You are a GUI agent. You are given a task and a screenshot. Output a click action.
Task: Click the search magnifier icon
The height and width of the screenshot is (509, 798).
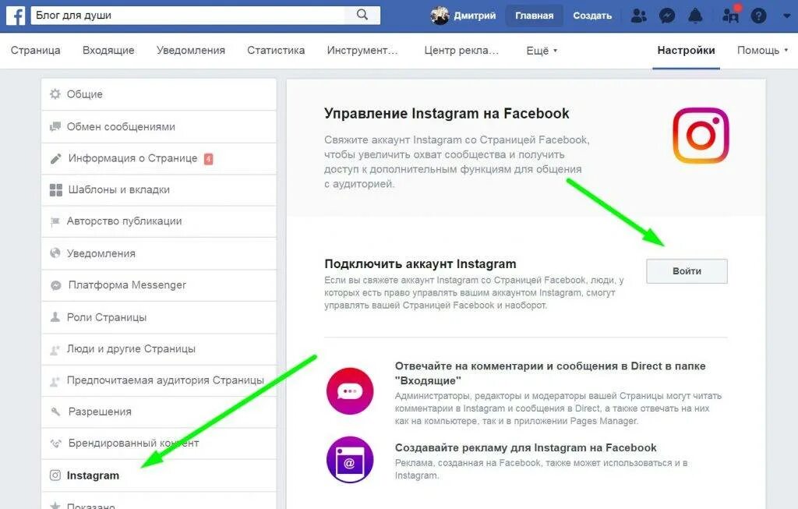pyautogui.click(x=362, y=15)
